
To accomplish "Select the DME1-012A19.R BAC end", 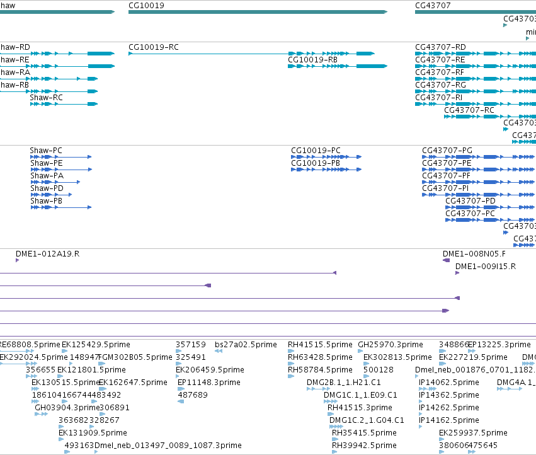I will click(x=18, y=260).
